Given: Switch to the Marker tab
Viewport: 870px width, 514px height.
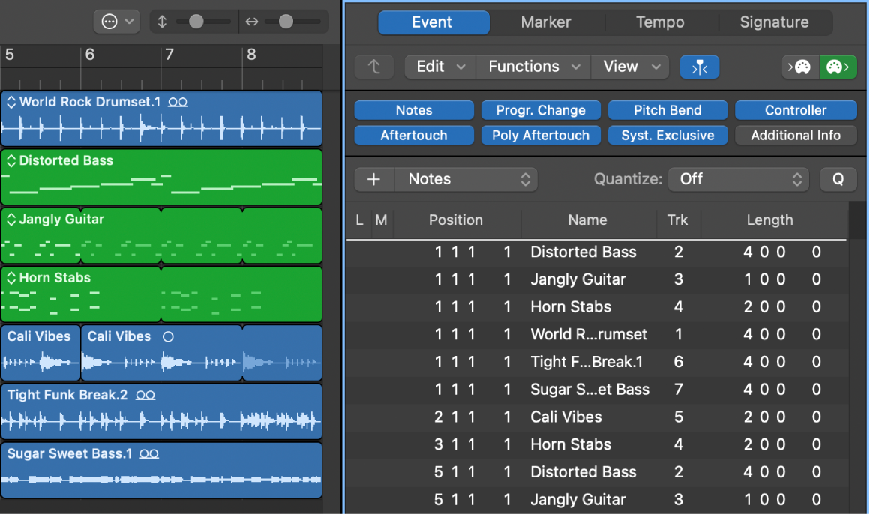Looking at the screenshot, I should (x=547, y=22).
